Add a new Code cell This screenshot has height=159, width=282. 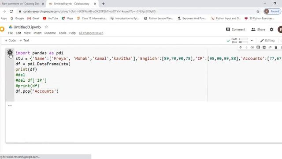11,40
